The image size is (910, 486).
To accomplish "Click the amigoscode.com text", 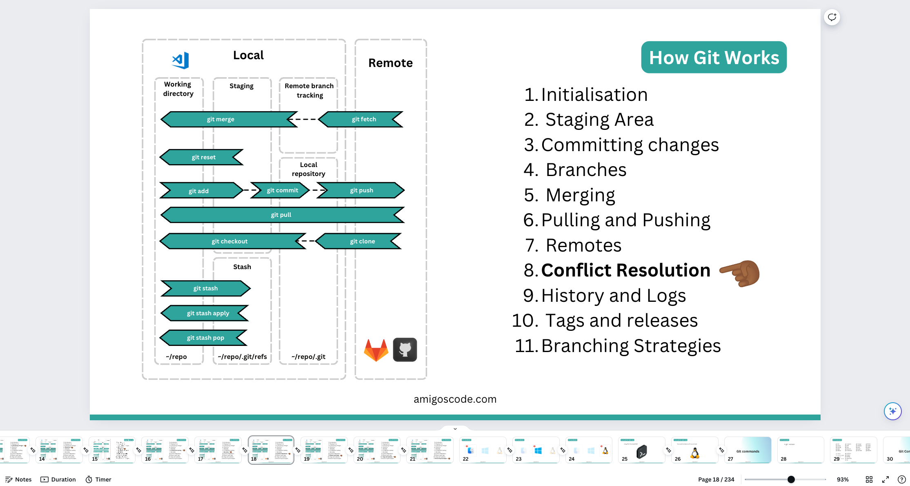I will tap(455, 399).
